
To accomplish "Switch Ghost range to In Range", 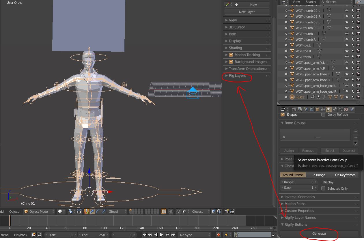I will click(x=319, y=175).
